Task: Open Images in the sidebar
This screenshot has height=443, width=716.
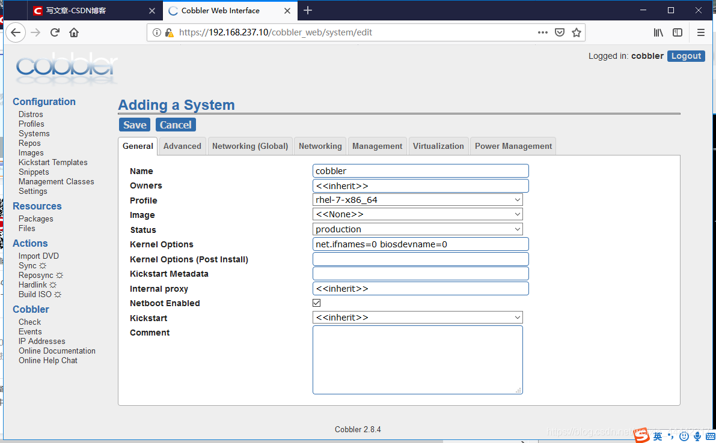Action: pyautogui.click(x=31, y=152)
